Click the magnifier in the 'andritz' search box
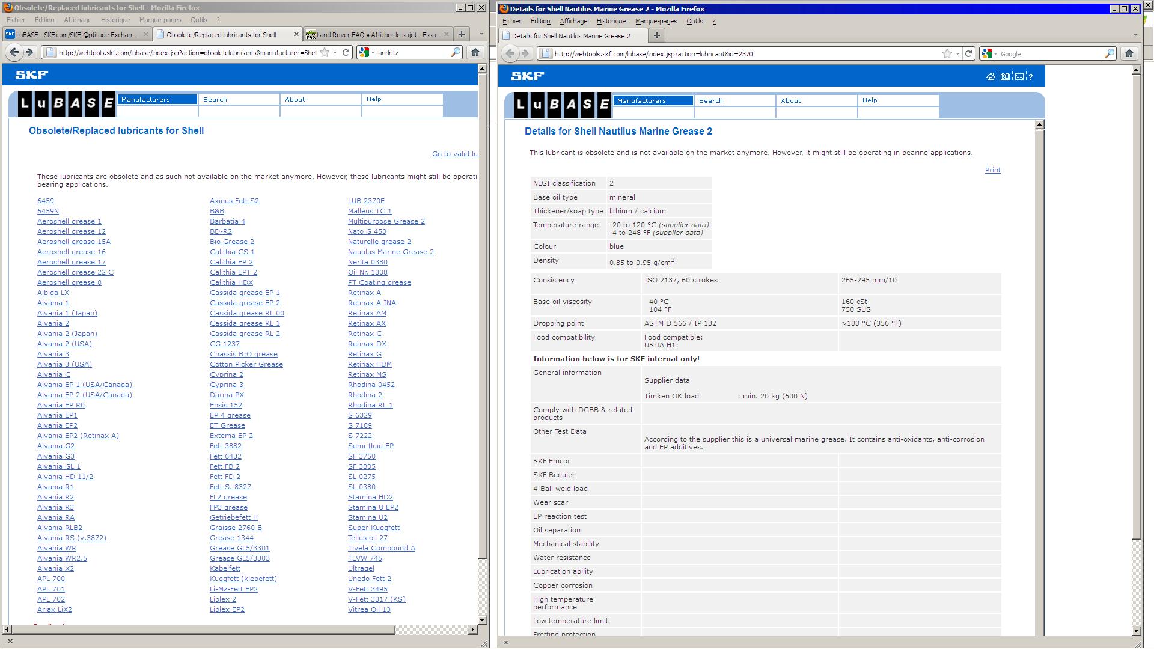 point(456,53)
